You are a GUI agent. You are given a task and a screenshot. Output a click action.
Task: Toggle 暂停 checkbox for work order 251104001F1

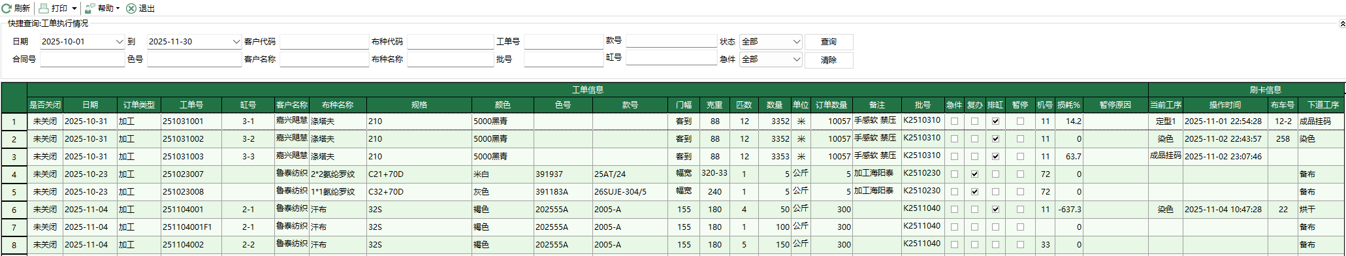click(x=1020, y=227)
